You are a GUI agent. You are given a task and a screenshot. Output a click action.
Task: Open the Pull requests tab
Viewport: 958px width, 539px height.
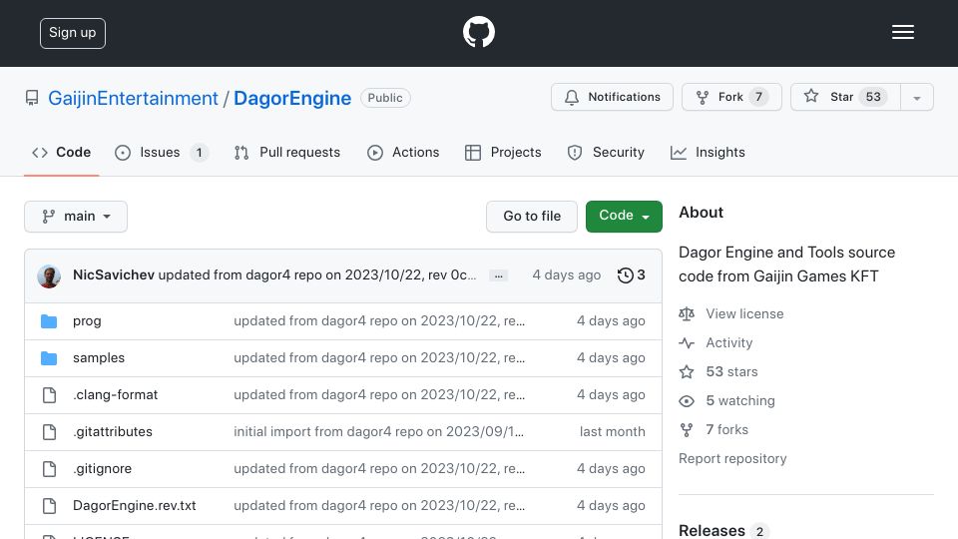[286, 152]
